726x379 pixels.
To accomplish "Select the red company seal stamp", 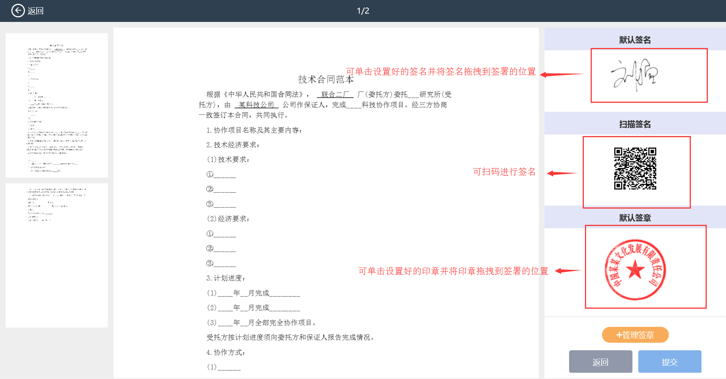I will click(635, 270).
